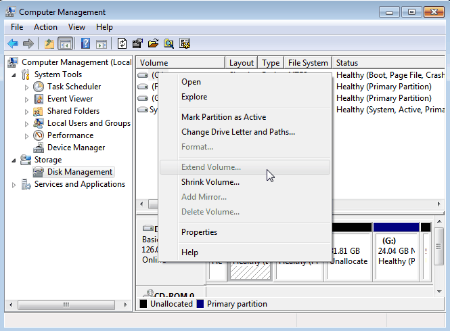Click 'Healthy (System, Active, Prima' status text
Image resolution: width=450 pixels, height=331 pixels.
point(390,110)
